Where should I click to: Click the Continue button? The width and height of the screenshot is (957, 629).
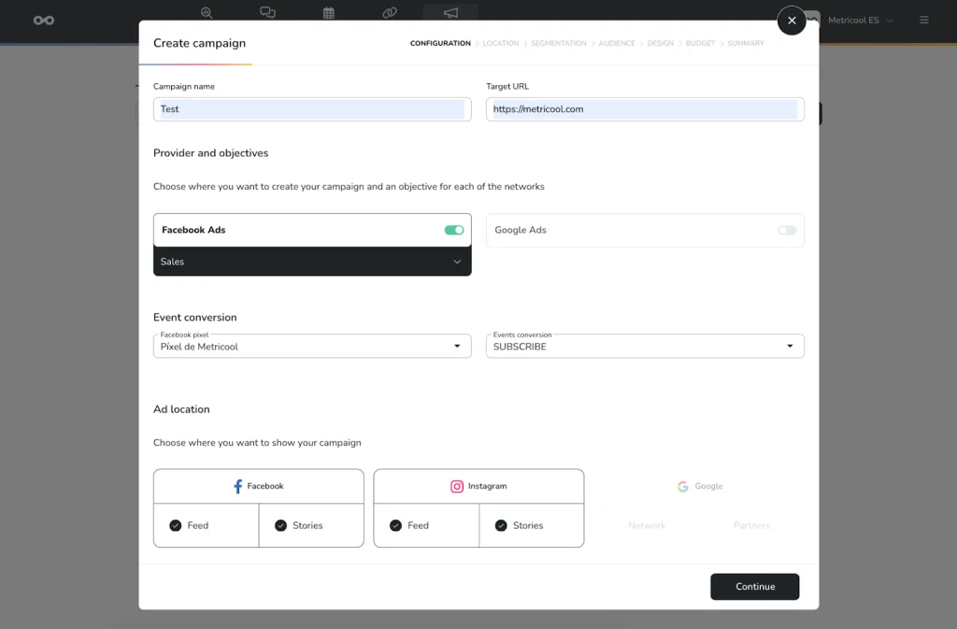[x=754, y=586]
